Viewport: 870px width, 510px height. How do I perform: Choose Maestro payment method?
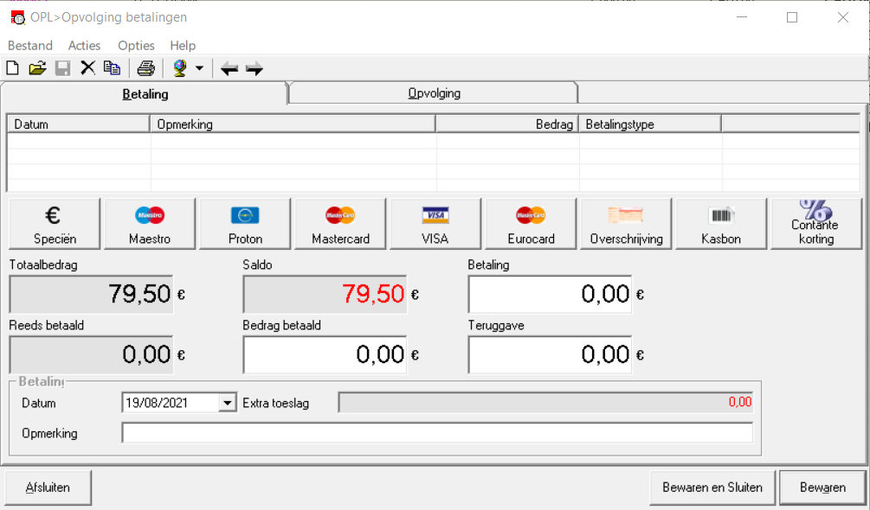click(150, 224)
